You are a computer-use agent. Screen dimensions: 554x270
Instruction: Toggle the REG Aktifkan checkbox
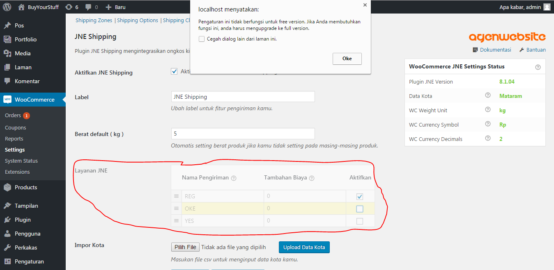click(x=360, y=197)
